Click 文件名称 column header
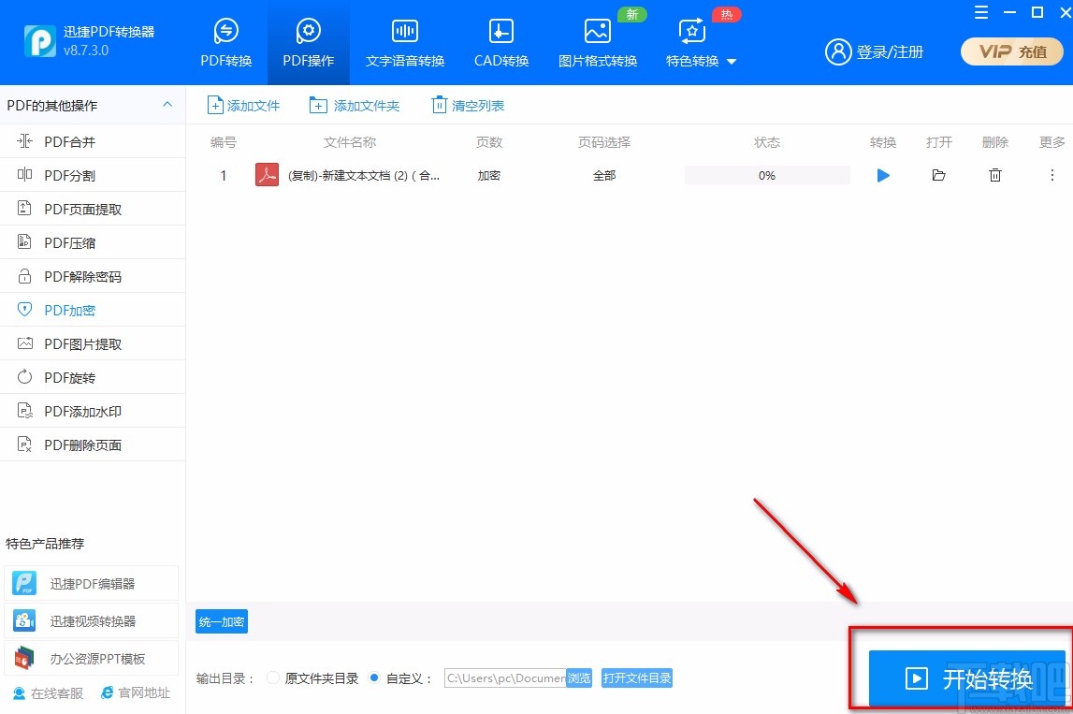This screenshot has width=1073, height=714. point(350,141)
